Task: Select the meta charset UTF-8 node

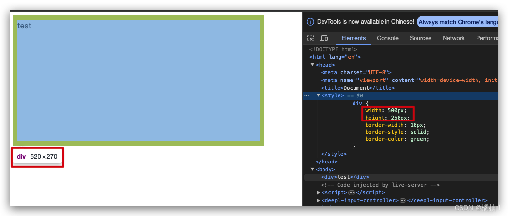Action: 356,72
